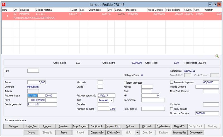Open the Acomp button
The image size is (223, 137).
click(31, 133)
